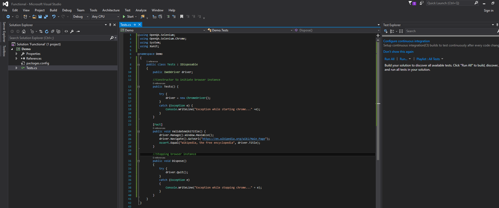Open the Dispose() member dropdown
Screen dimensions: 499x208
click(337, 30)
